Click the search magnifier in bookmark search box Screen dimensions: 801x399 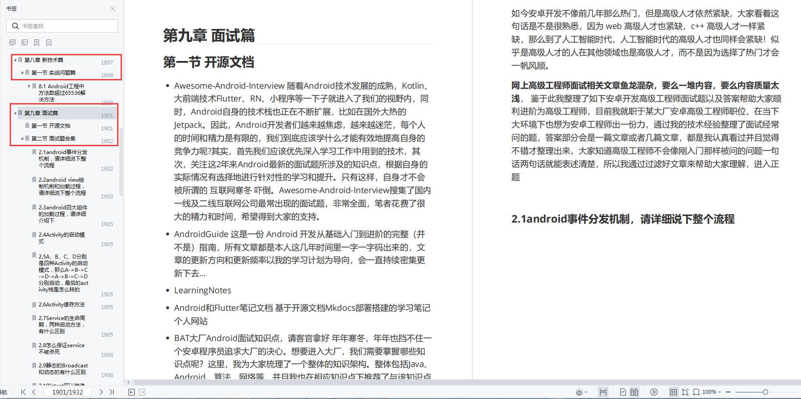[15, 26]
